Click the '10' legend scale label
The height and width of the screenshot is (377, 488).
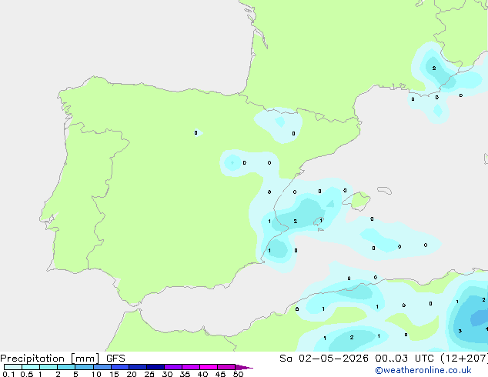pos(96,374)
